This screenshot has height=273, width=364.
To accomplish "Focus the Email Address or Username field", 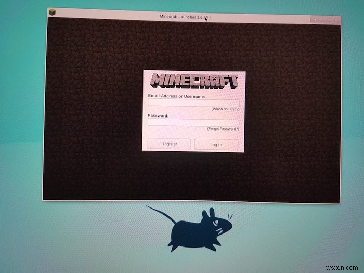I will [193, 102].
